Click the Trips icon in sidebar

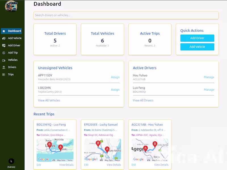pyautogui.click(x=4, y=75)
